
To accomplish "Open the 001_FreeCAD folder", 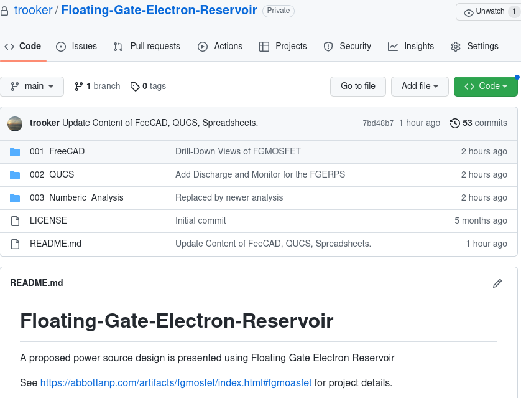I will [57, 151].
